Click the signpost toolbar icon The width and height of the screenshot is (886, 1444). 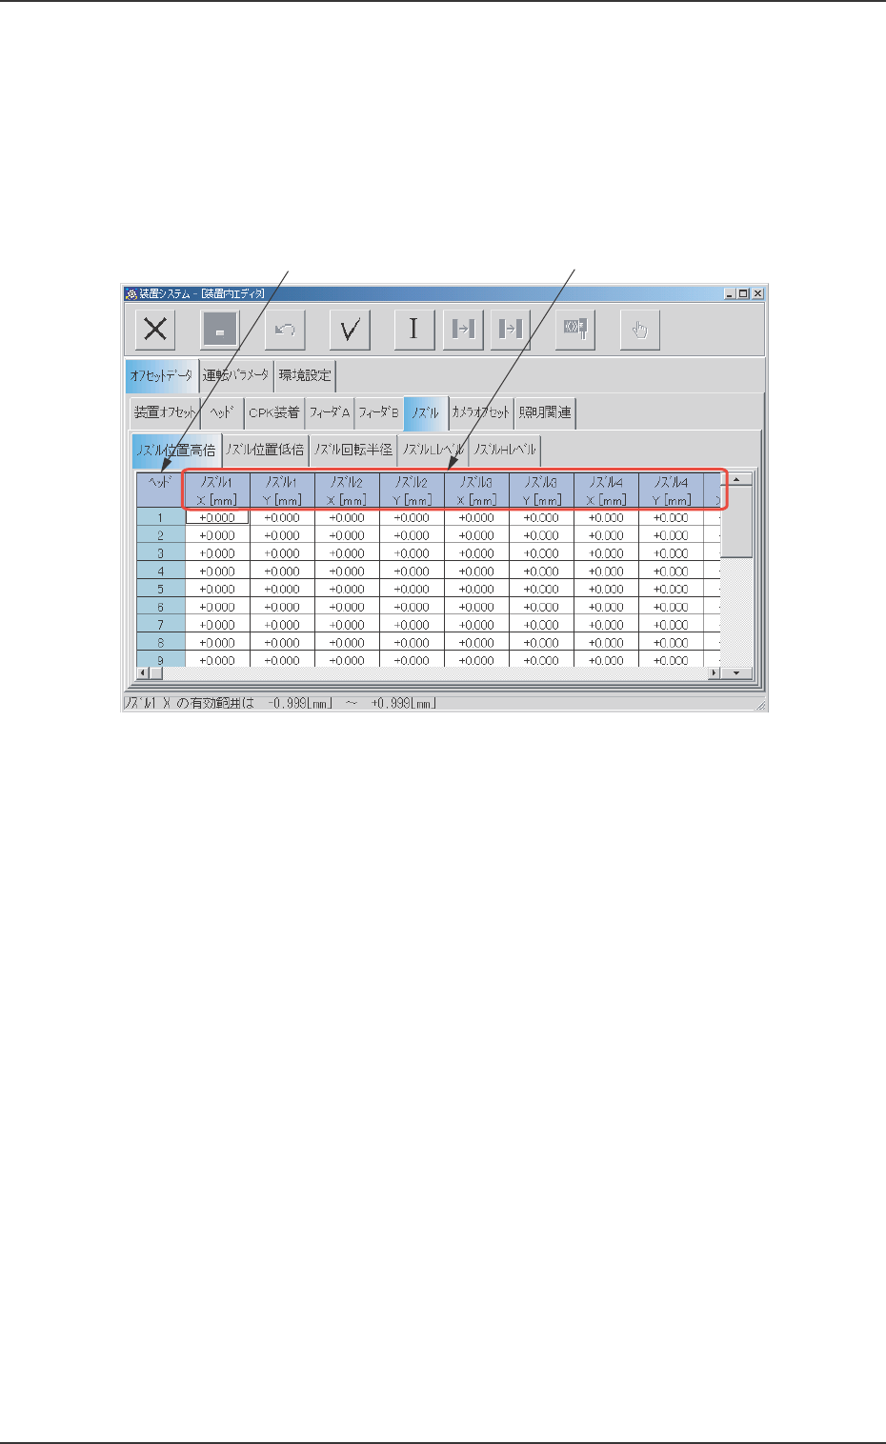[x=575, y=330]
